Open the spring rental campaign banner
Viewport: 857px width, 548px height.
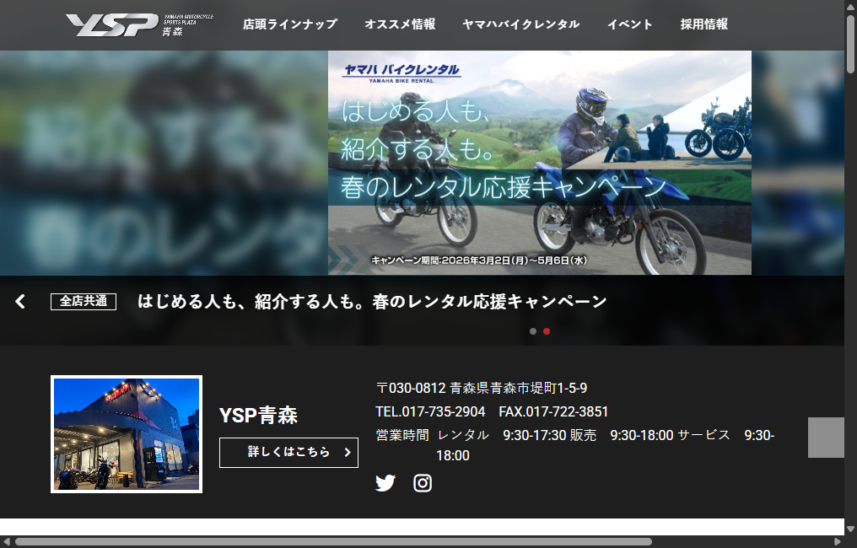pos(540,163)
